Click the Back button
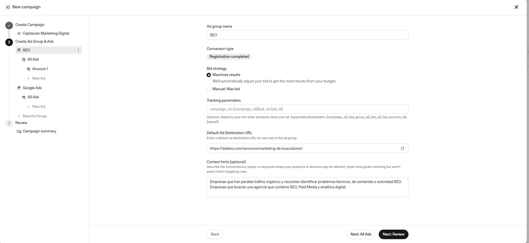Screen dimensions: 529x243 (215, 234)
